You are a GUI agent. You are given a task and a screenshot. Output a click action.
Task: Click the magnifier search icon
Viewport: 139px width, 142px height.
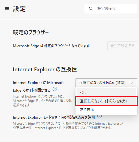click(91, 9)
